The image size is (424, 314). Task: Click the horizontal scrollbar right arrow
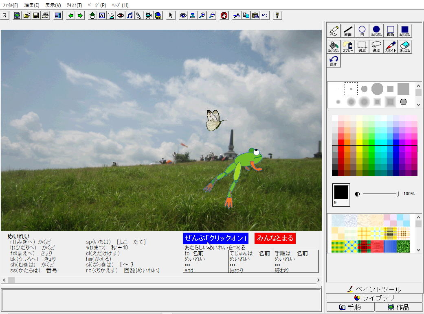318,280
